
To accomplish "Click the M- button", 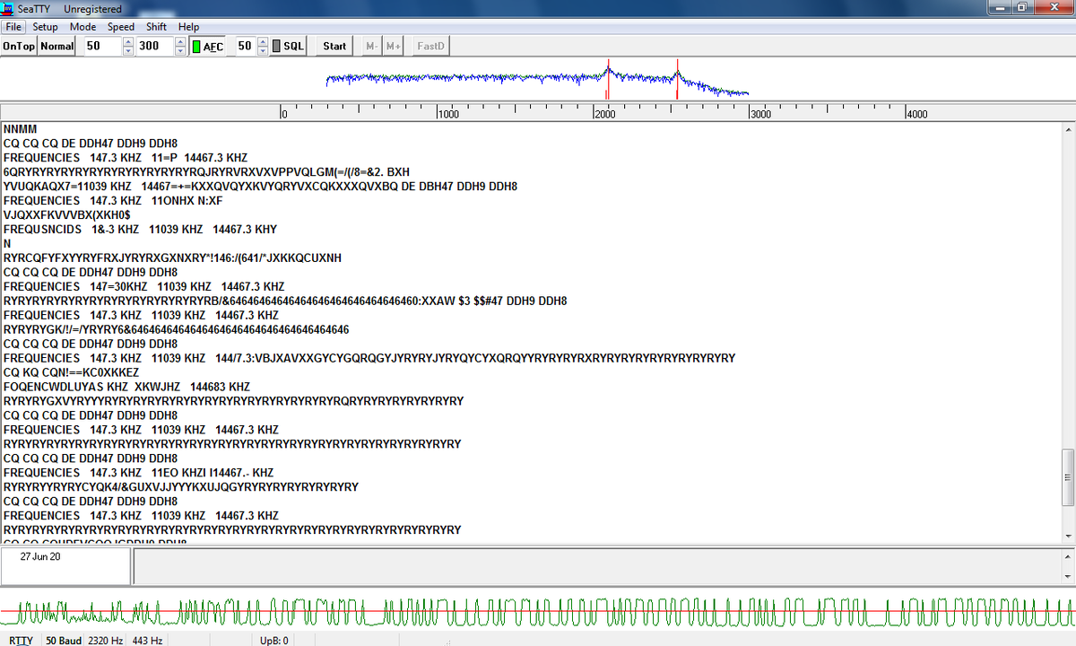I will [x=373, y=46].
